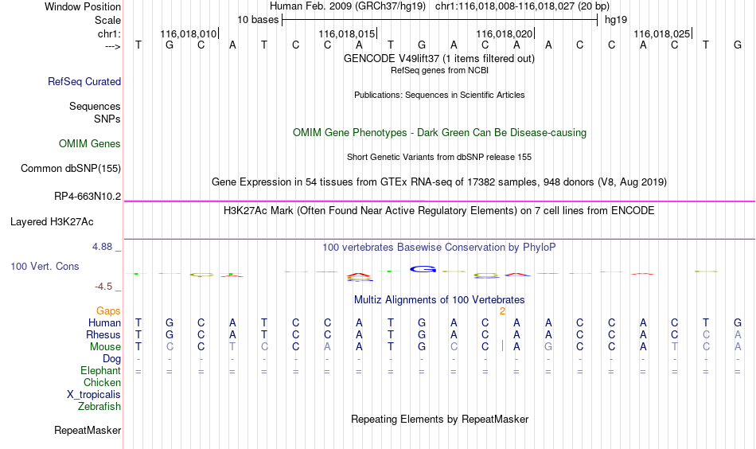Click 'RefSeq genes from NCBI' track title
The image size is (756, 449).
[440, 70]
